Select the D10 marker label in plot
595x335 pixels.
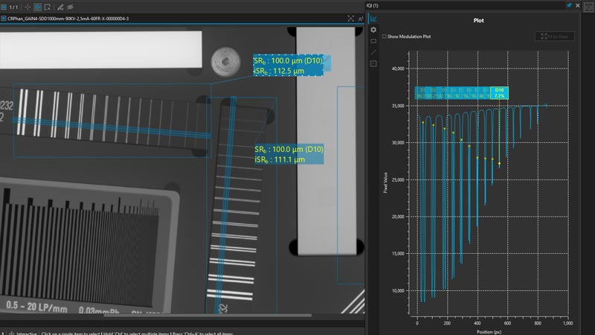coord(499,92)
